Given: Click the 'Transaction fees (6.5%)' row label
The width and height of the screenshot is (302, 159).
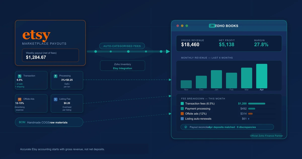Looking at the screenshot, I should (x=200, y=103).
